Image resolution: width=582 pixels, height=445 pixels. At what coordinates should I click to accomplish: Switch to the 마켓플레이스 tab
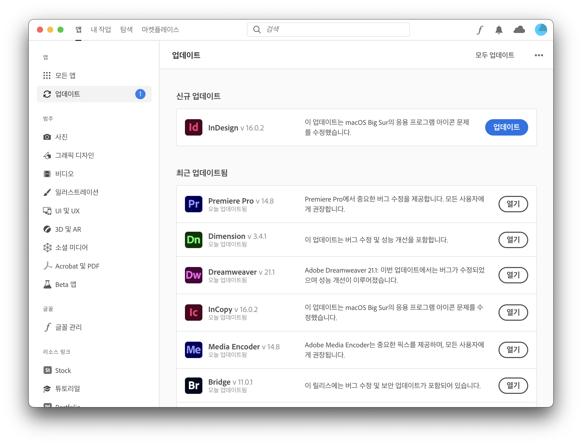[160, 29]
